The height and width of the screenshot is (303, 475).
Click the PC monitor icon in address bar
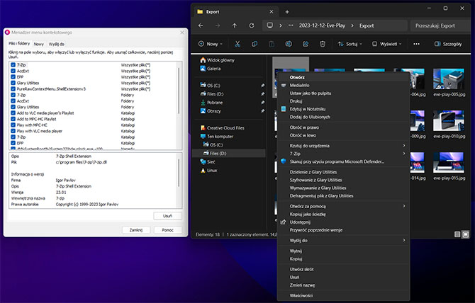click(270, 25)
